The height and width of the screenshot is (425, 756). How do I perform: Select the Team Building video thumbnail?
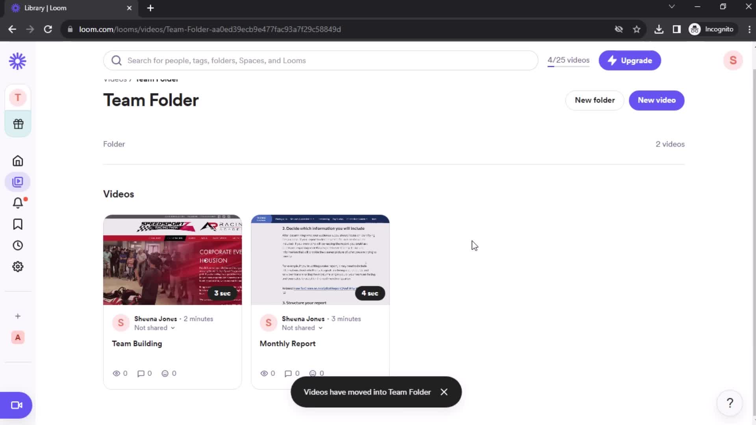172,259
